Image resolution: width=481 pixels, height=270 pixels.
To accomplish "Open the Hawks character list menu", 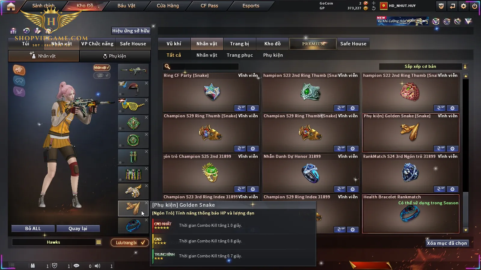I will click(99, 242).
